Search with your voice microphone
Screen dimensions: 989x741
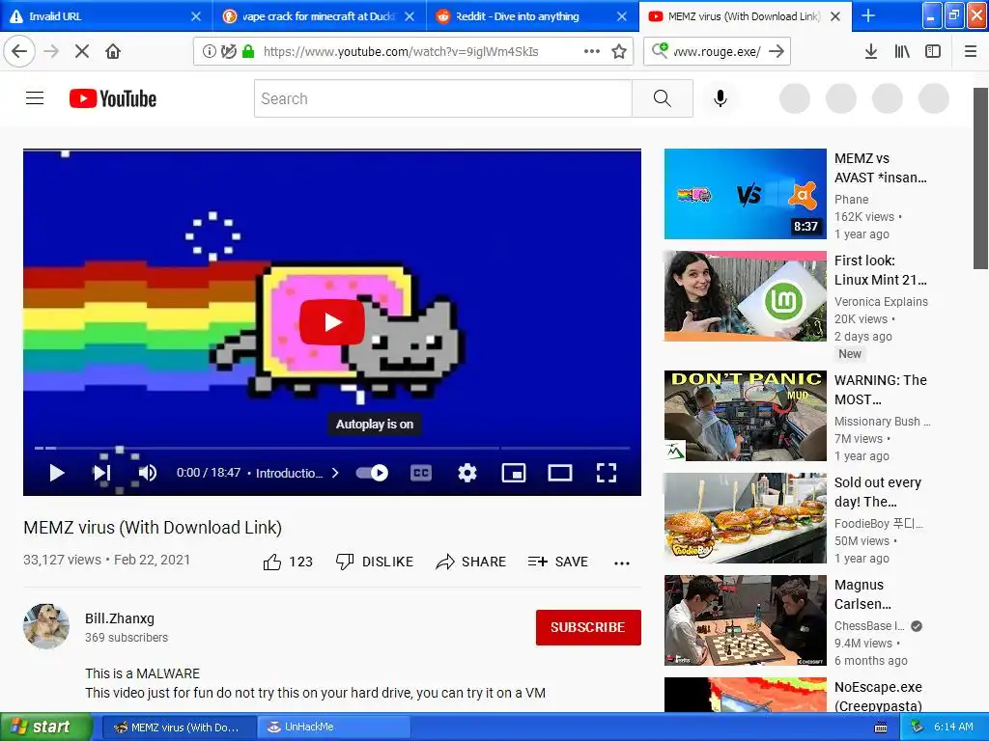pyautogui.click(x=721, y=98)
